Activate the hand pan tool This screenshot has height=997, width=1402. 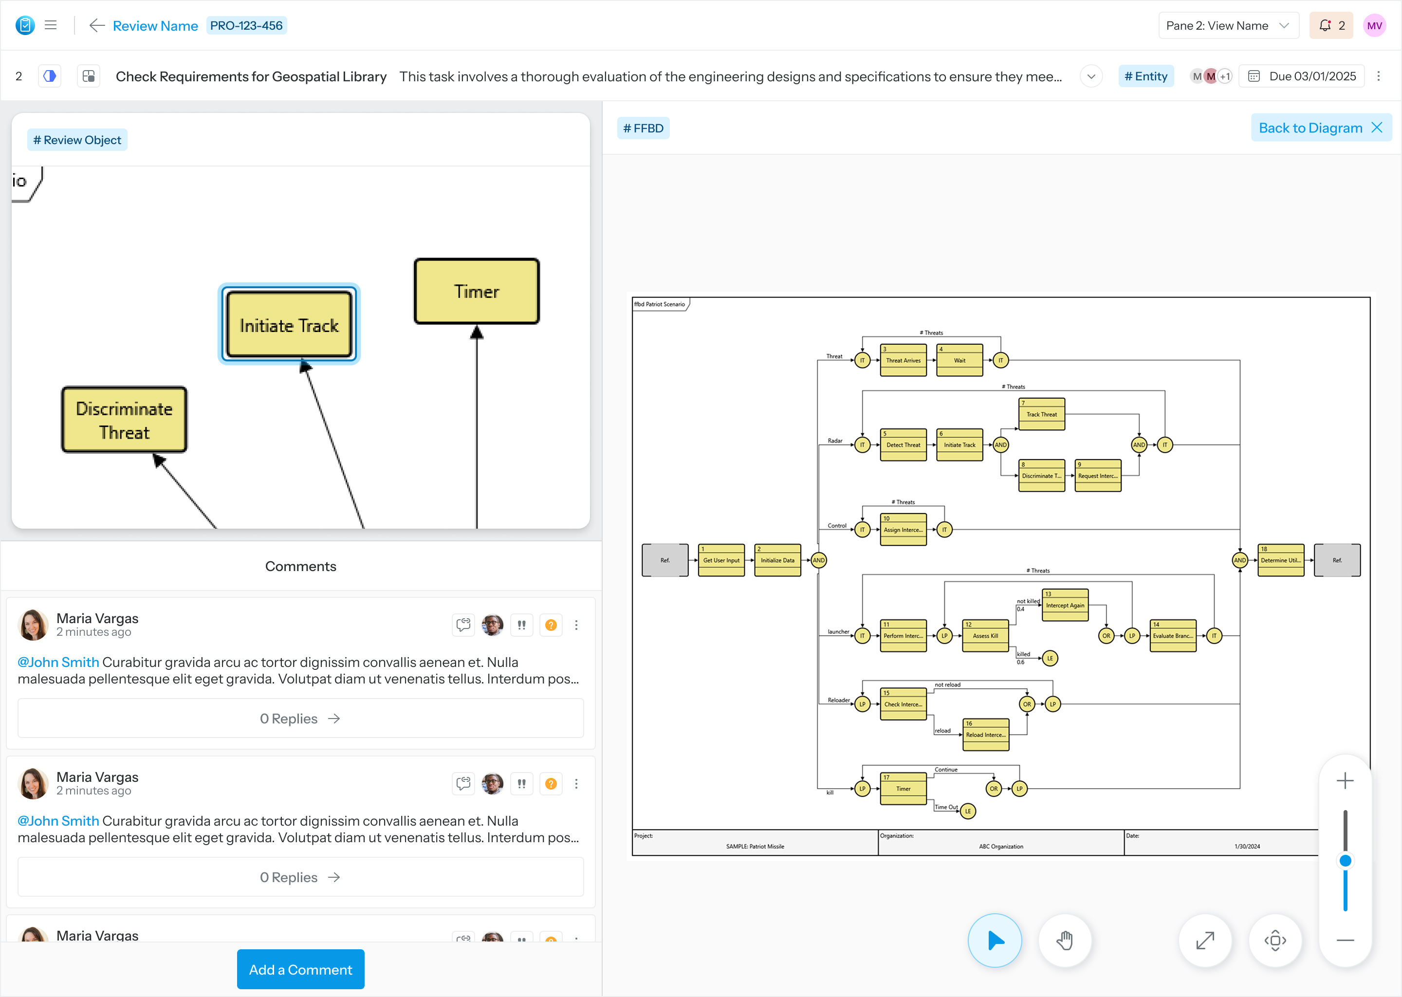pyautogui.click(x=1065, y=940)
